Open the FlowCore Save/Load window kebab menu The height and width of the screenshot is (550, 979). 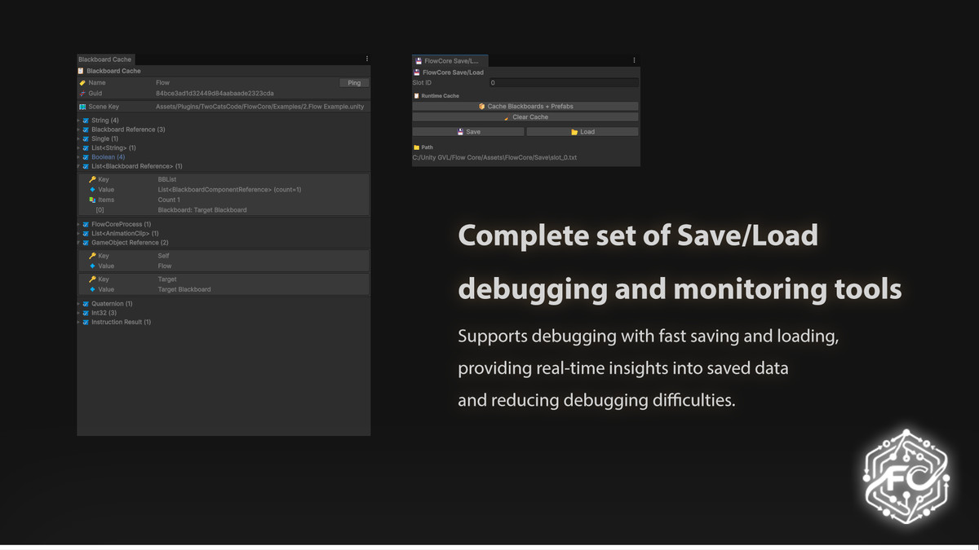click(x=634, y=60)
